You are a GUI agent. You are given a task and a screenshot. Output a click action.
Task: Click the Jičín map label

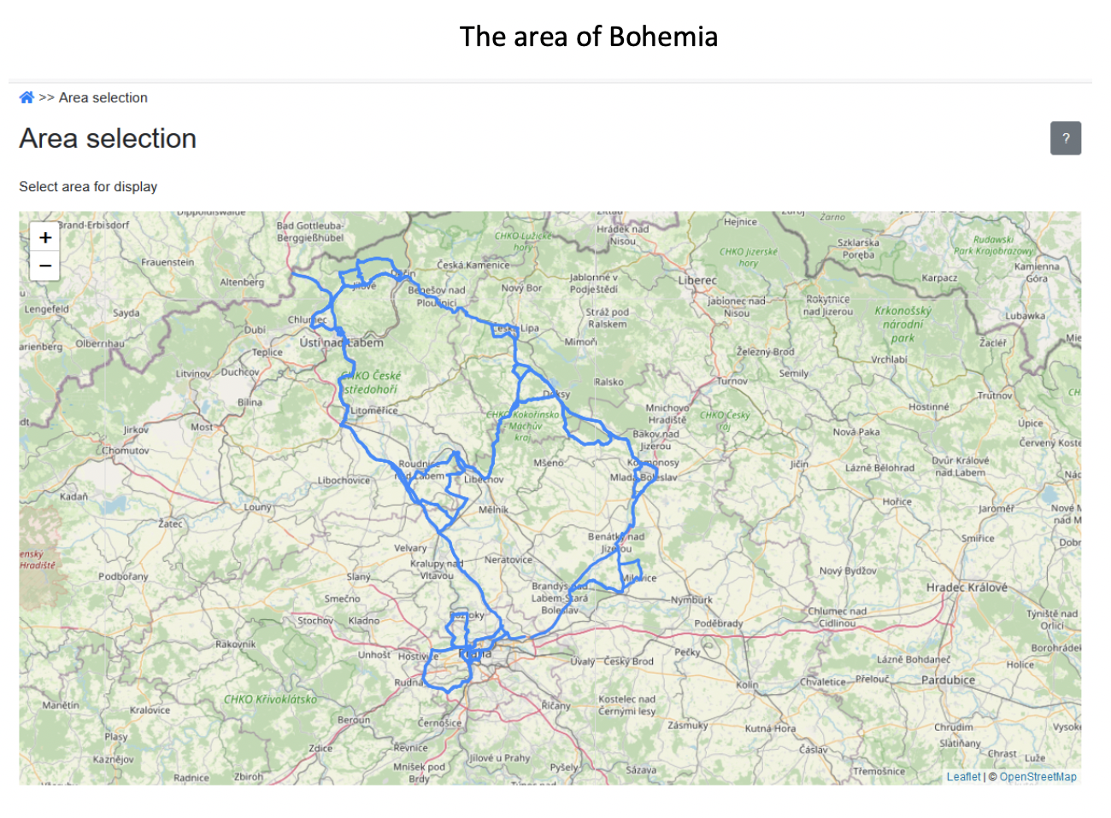(x=799, y=464)
